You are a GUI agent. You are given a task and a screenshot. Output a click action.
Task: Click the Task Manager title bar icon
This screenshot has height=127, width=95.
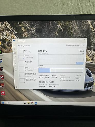[14, 41]
